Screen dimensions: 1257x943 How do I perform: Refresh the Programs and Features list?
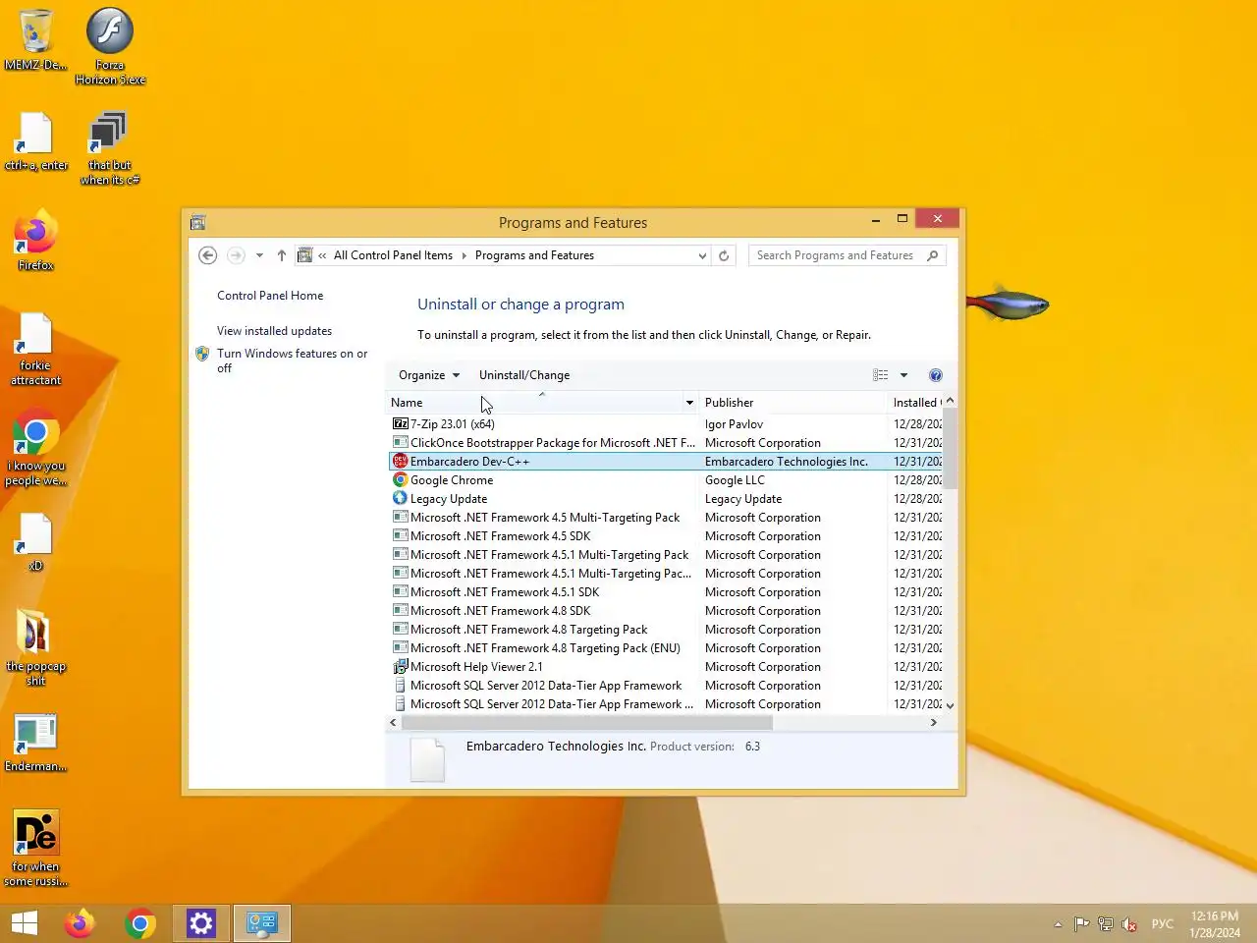[724, 255]
